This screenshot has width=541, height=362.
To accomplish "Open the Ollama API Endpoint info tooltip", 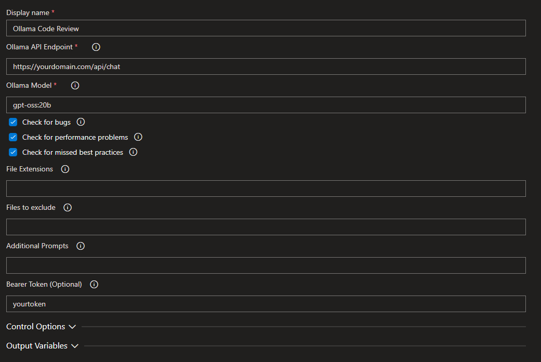I will [96, 47].
